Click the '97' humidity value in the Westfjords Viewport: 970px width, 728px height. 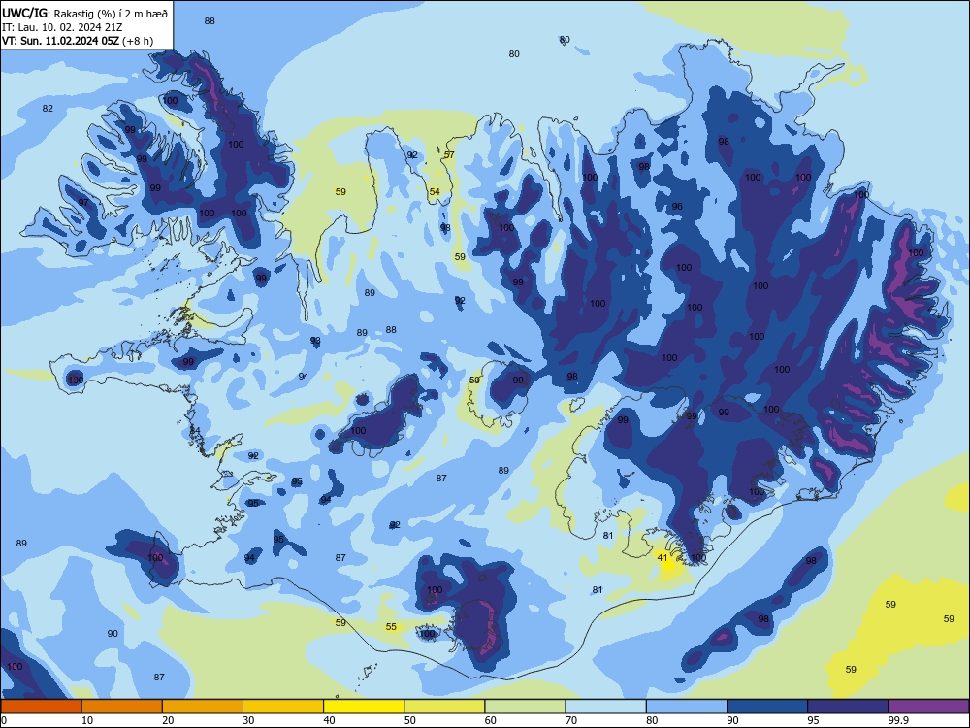[83, 203]
